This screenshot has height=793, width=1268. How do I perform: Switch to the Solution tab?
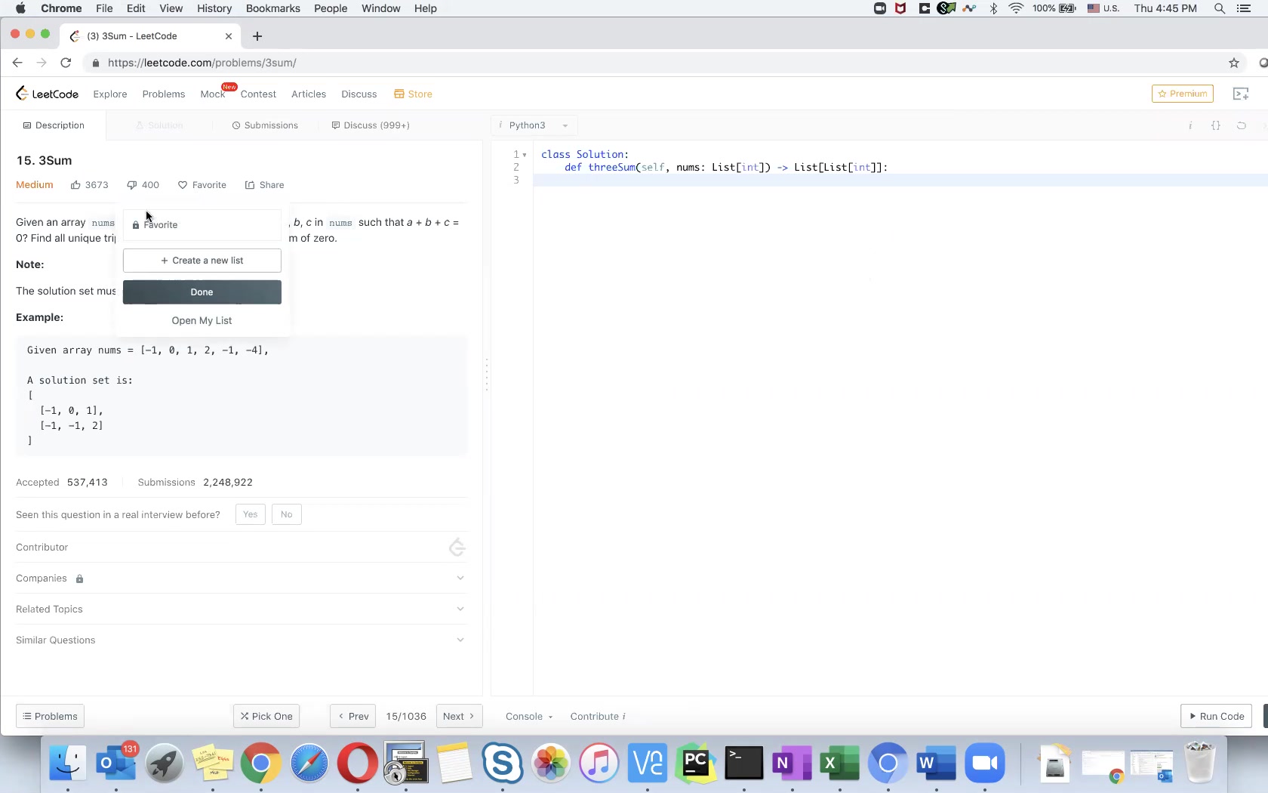[159, 125]
